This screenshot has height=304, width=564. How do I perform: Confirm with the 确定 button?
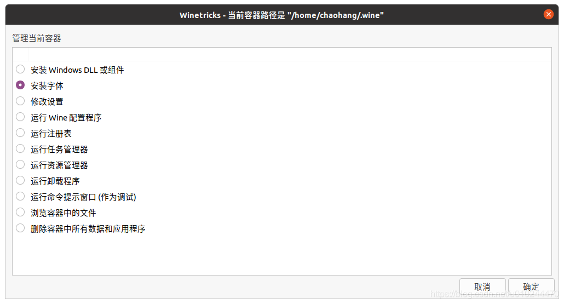point(531,287)
